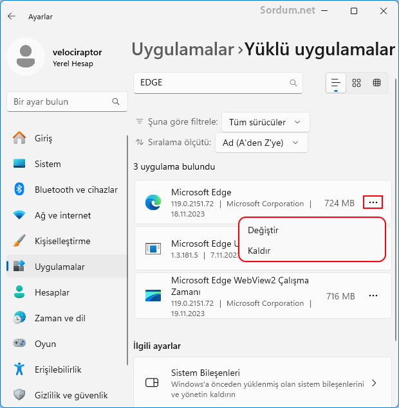The image size is (399, 408).
Task: Click the 3 uygulama bulundu text
Action: [x=174, y=166]
